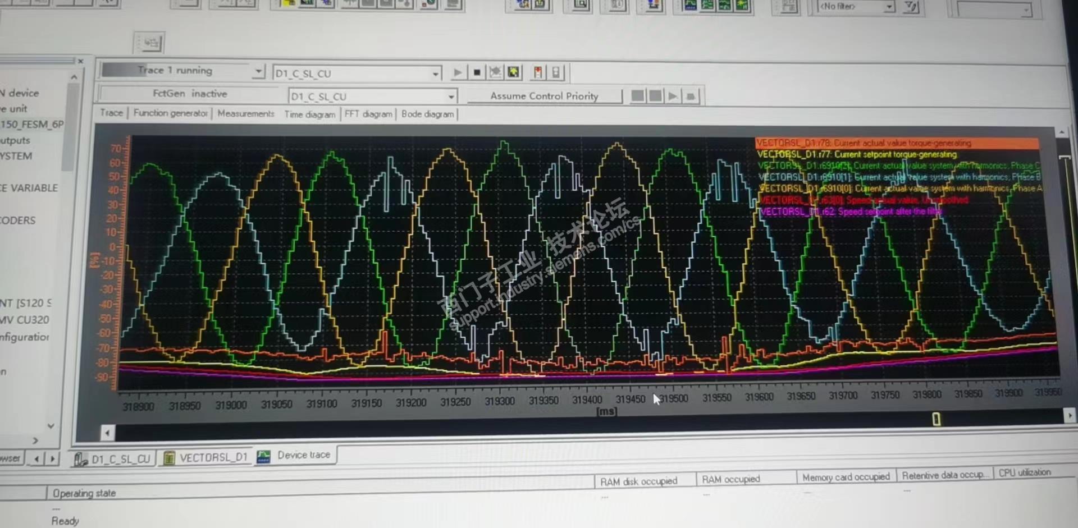Click the yellow-green trace toolbar icon

(513, 72)
